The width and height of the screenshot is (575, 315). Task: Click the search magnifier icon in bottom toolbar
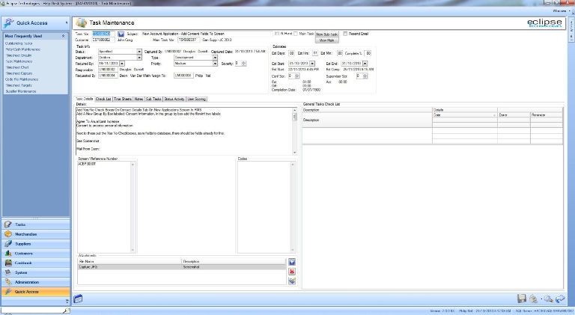click(x=548, y=299)
